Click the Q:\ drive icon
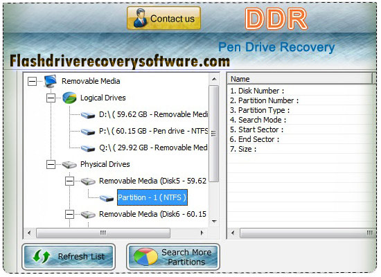381x277 pixels. click(x=88, y=148)
